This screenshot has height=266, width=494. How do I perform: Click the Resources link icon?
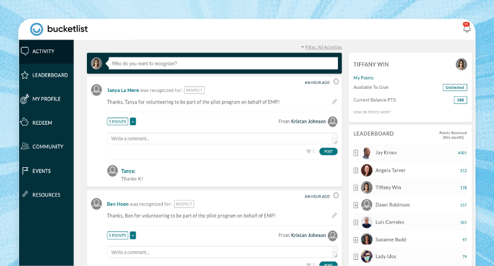[25, 194]
